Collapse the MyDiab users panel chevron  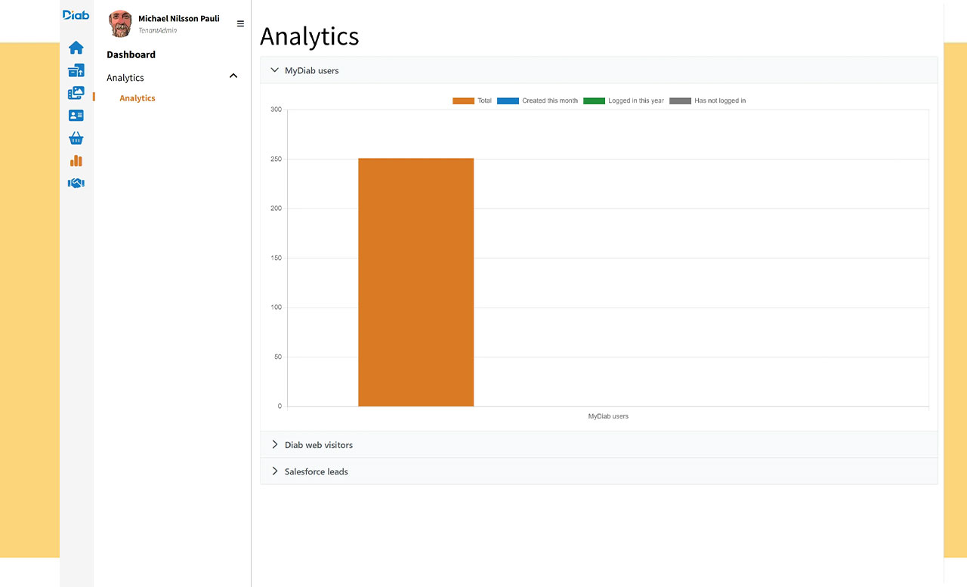(x=274, y=70)
